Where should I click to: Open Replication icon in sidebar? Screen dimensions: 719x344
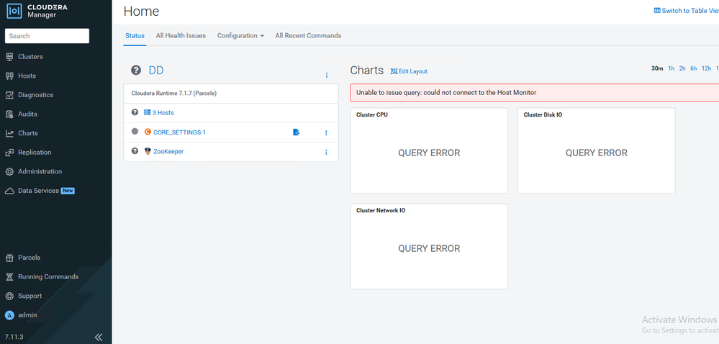coord(9,153)
